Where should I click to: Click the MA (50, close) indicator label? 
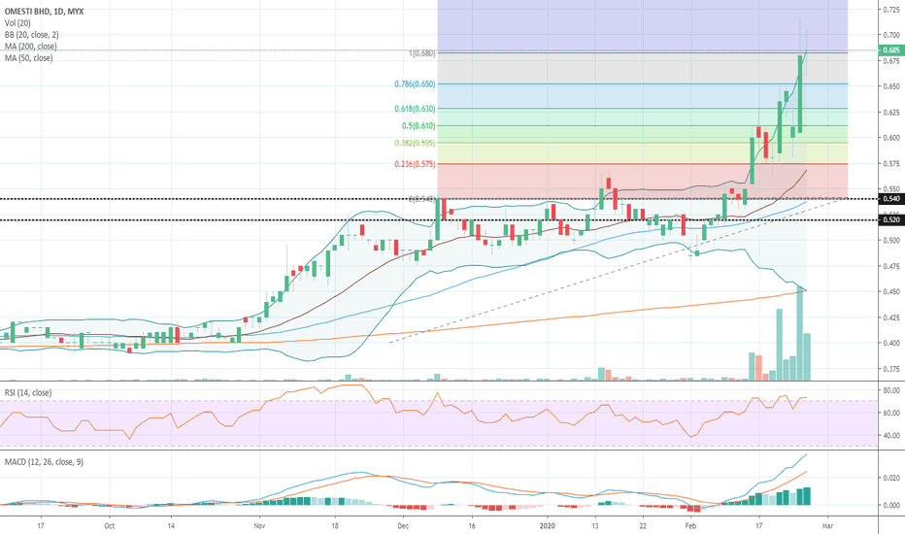(x=29, y=57)
